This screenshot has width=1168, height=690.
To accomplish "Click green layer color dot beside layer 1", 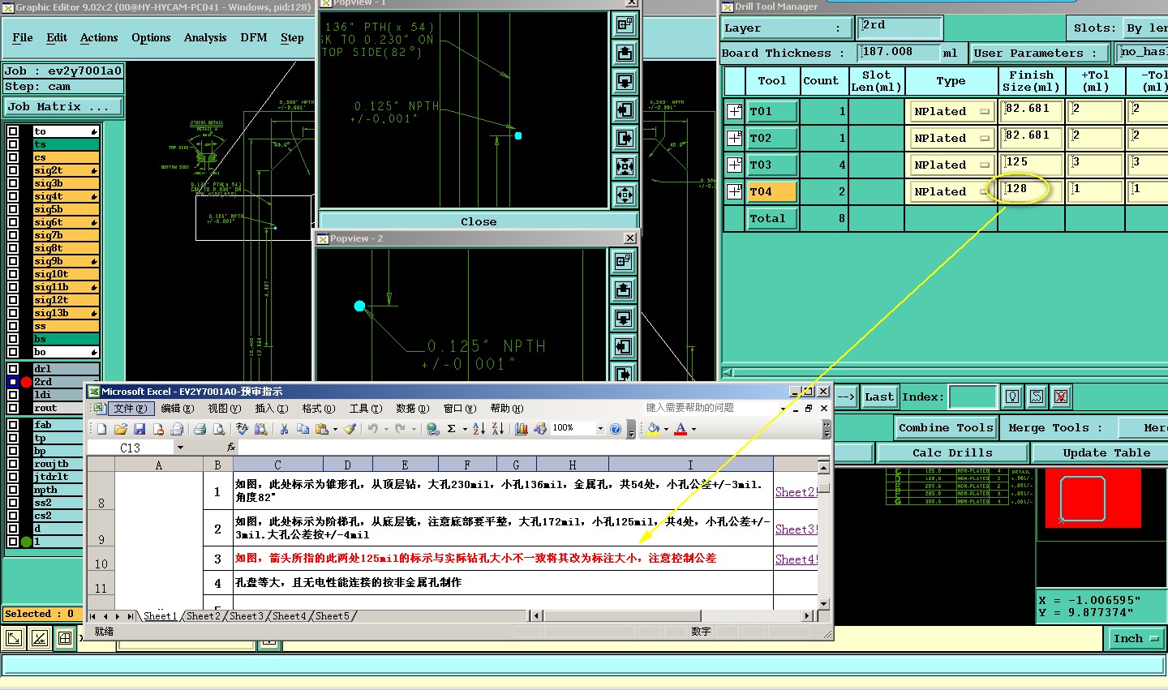I will click(x=26, y=542).
